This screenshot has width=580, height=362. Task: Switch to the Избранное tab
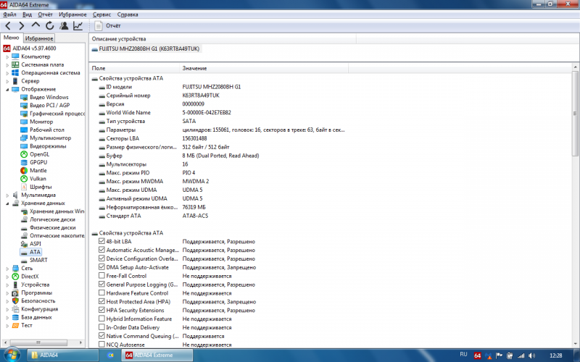pyautogui.click(x=39, y=38)
